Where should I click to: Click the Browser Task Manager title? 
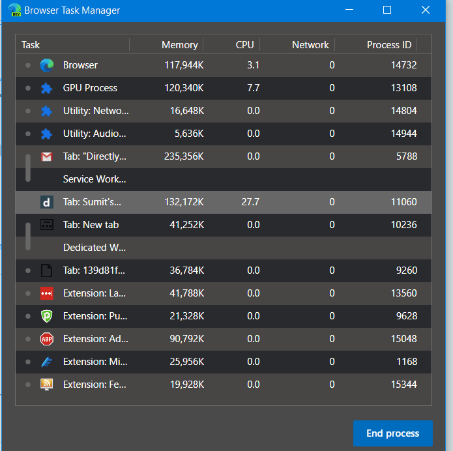click(72, 10)
